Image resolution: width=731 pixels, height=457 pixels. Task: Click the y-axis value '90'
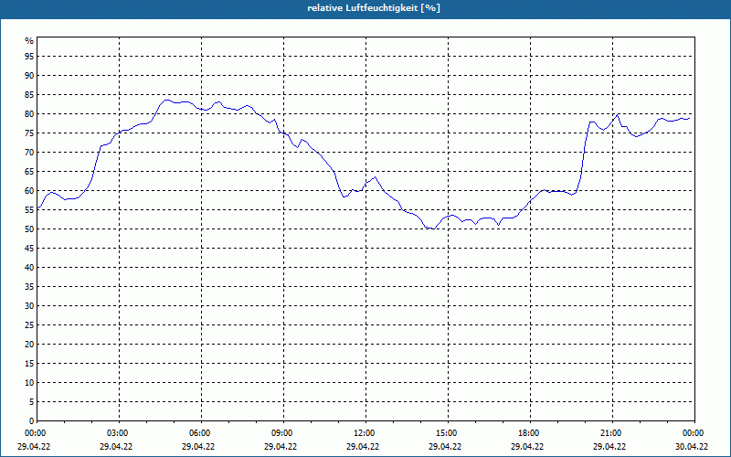click(x=29, y=76)
